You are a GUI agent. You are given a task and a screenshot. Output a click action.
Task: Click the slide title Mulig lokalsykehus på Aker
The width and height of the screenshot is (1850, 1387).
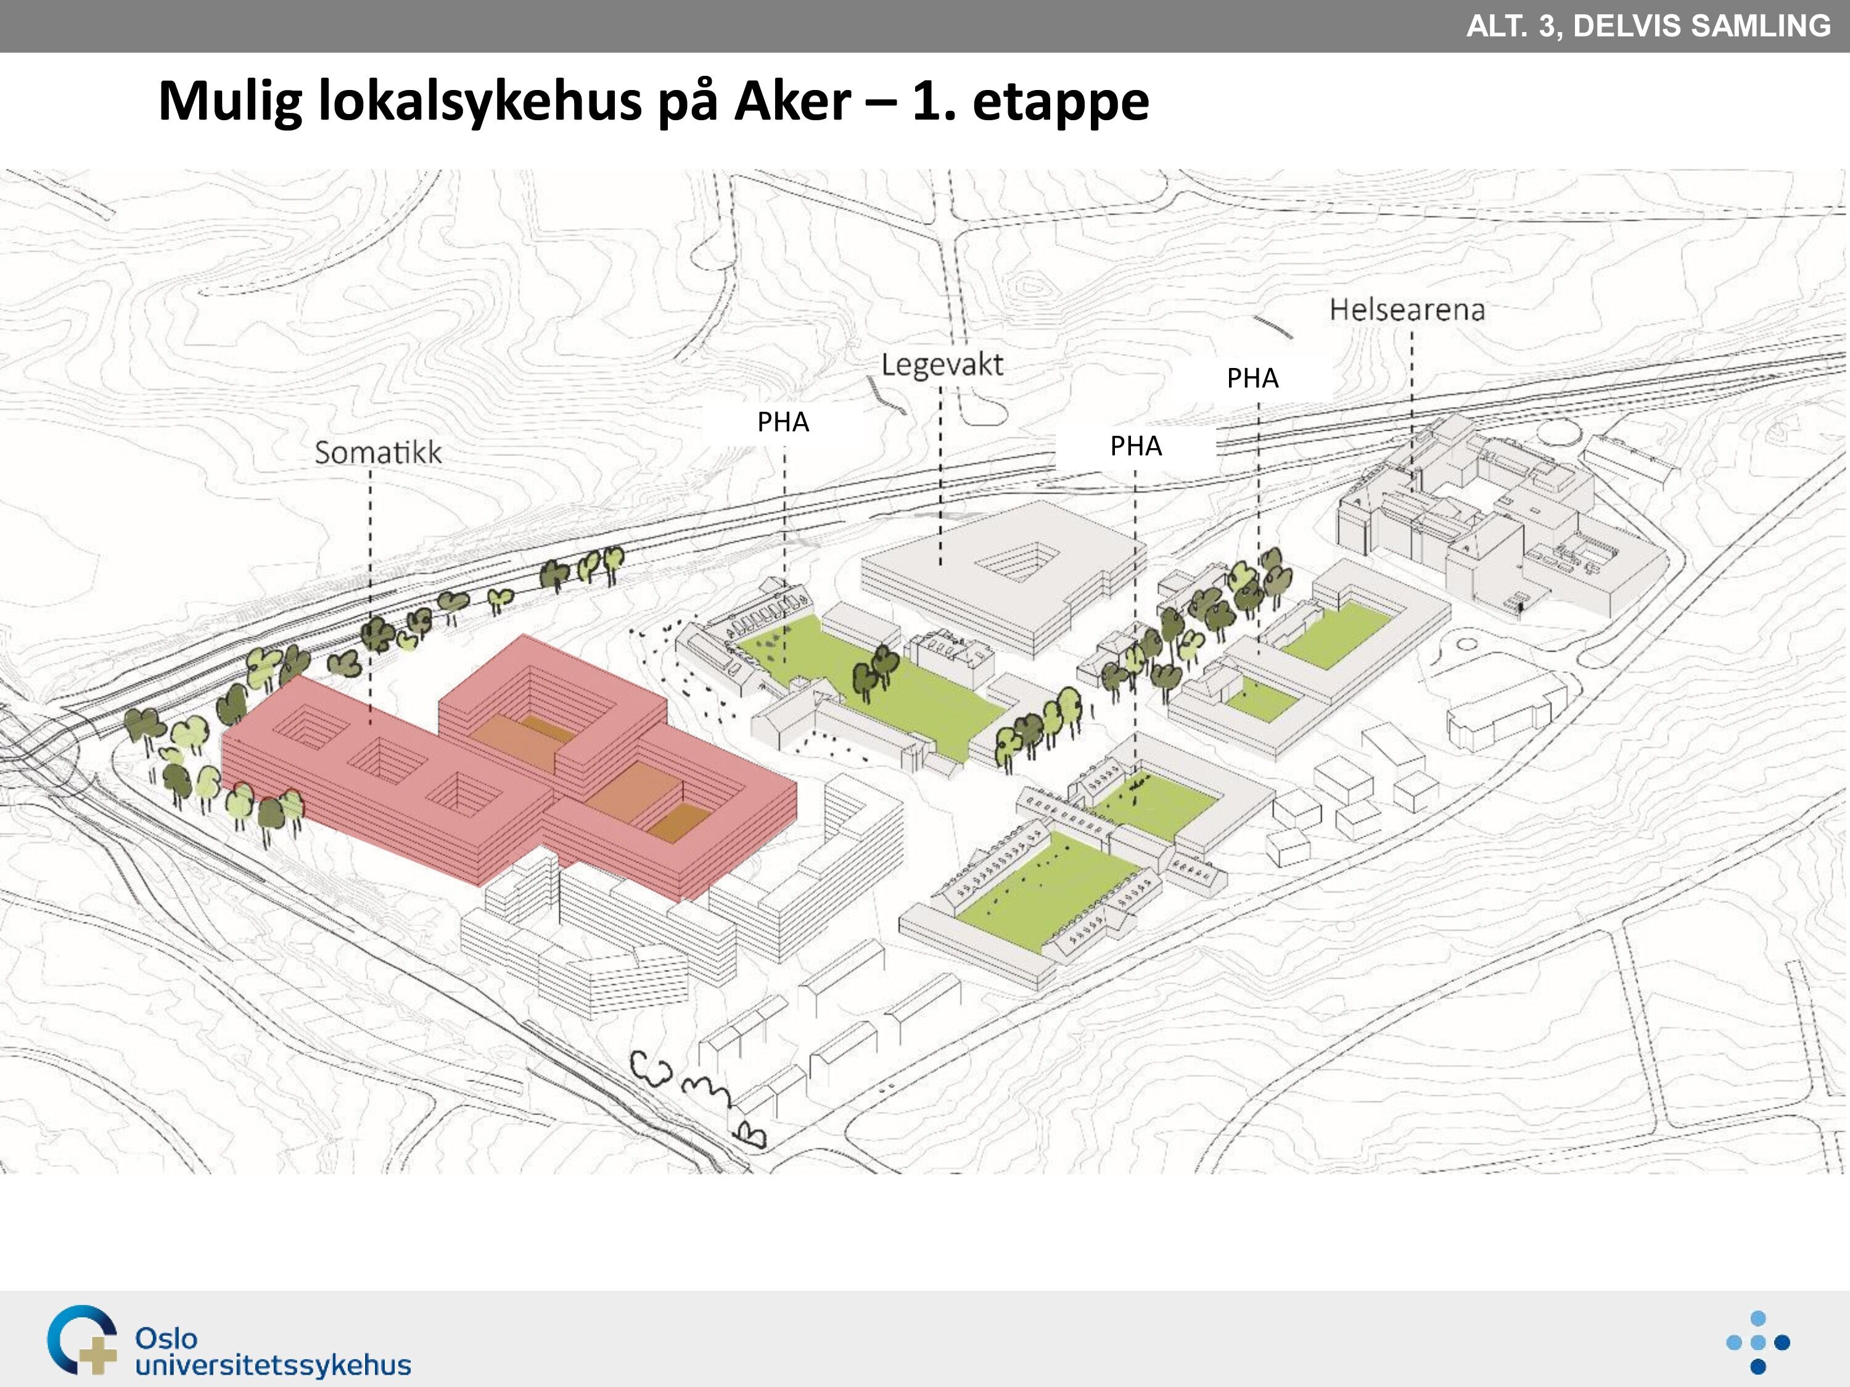[x=653, y=101]
